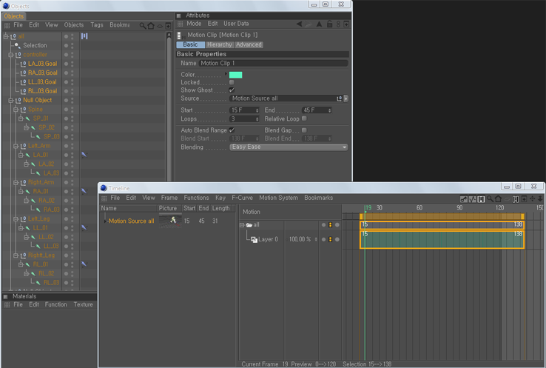Collapse the Left_Arm tree node
This screenshot has width=546, height=368.
(x=16, y=146)
